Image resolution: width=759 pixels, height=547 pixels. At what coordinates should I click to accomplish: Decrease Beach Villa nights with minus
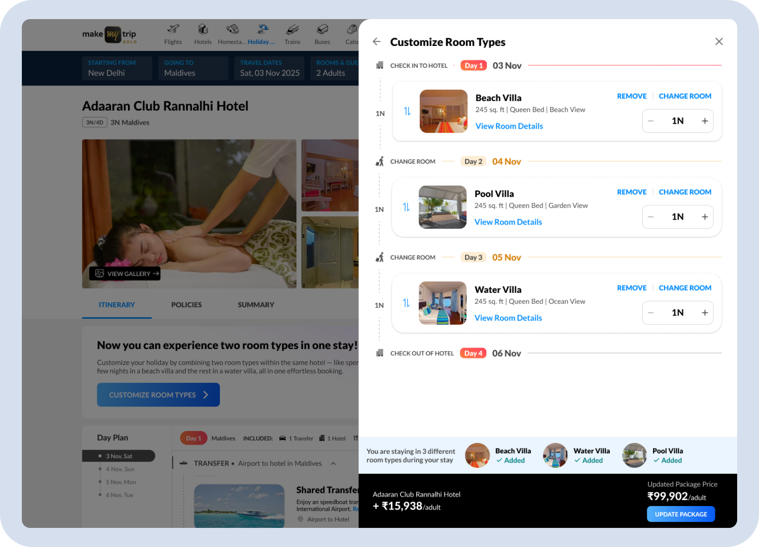(651, 121)
